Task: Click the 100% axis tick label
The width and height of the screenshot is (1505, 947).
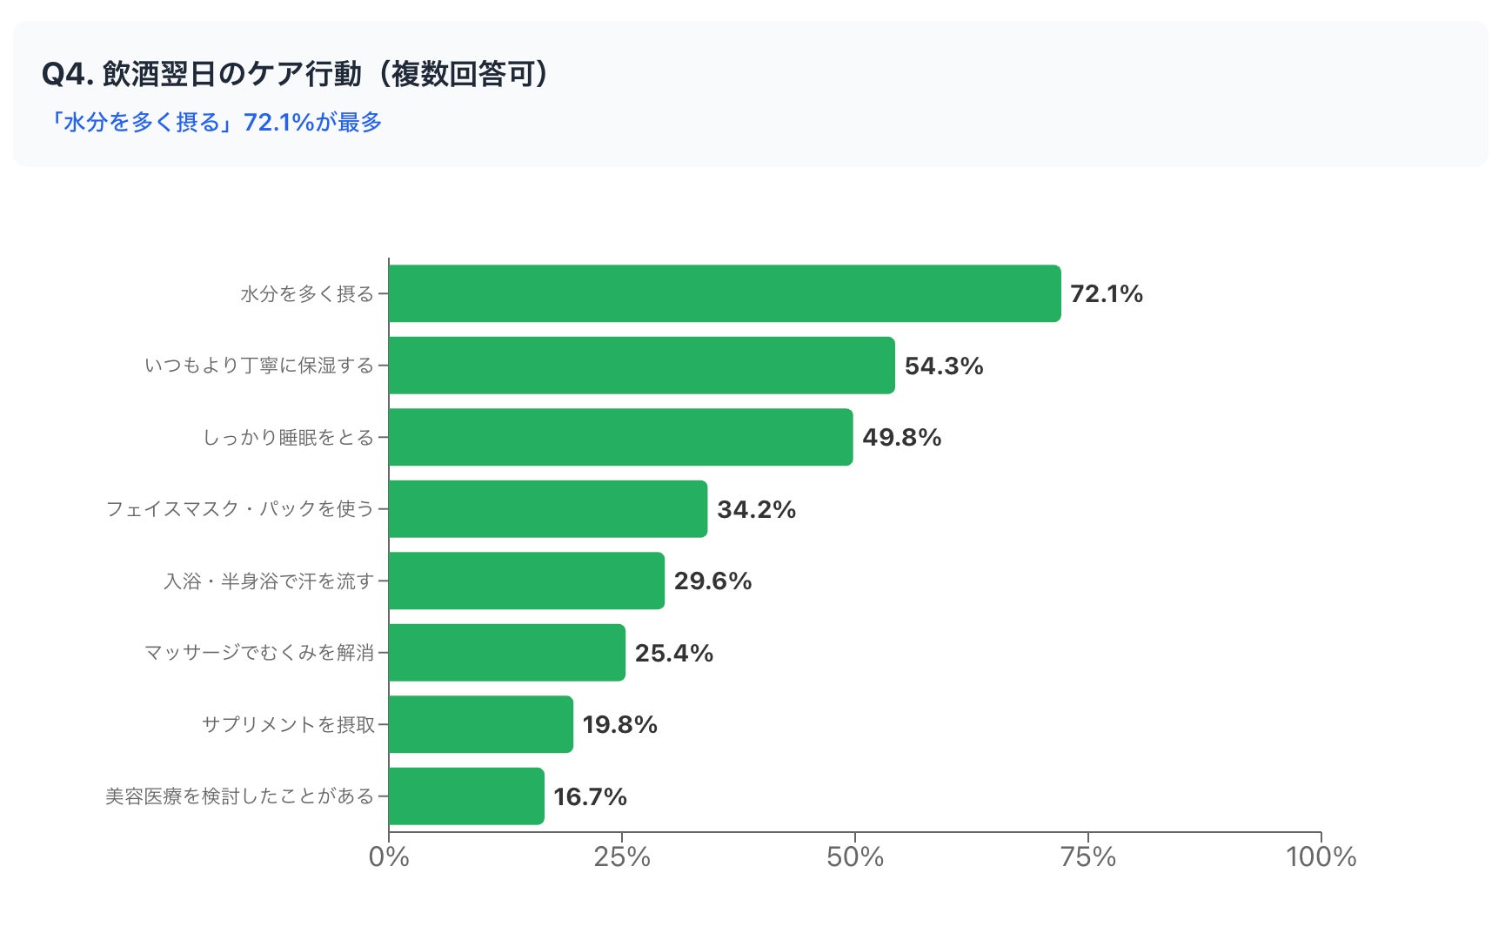Action: point(1321,857)
